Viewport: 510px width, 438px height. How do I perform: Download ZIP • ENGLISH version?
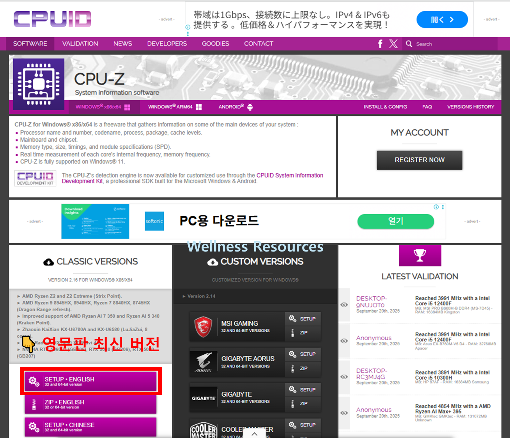90,404
